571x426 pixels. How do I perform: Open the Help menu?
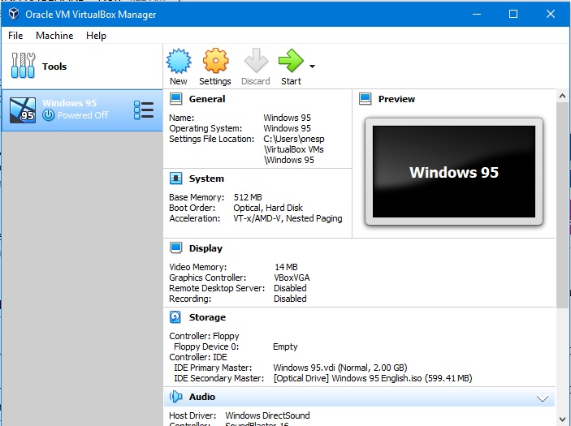point(96,35)
